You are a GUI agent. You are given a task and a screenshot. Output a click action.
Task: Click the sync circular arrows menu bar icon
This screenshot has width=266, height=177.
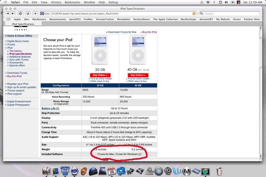(220, 2)
